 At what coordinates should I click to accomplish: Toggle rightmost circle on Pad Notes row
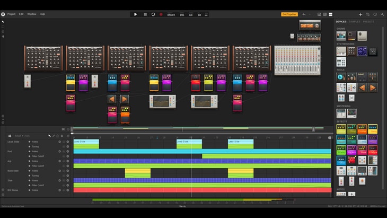(x=68, y=151)
